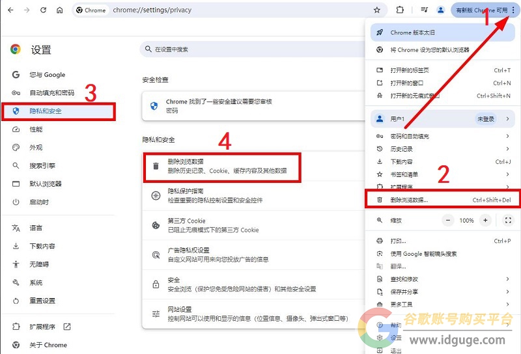Image resolution: width=521 pixels, height=354 pixels.
Task: Click the forward navigation arrow
Action: tap(27, 10)
